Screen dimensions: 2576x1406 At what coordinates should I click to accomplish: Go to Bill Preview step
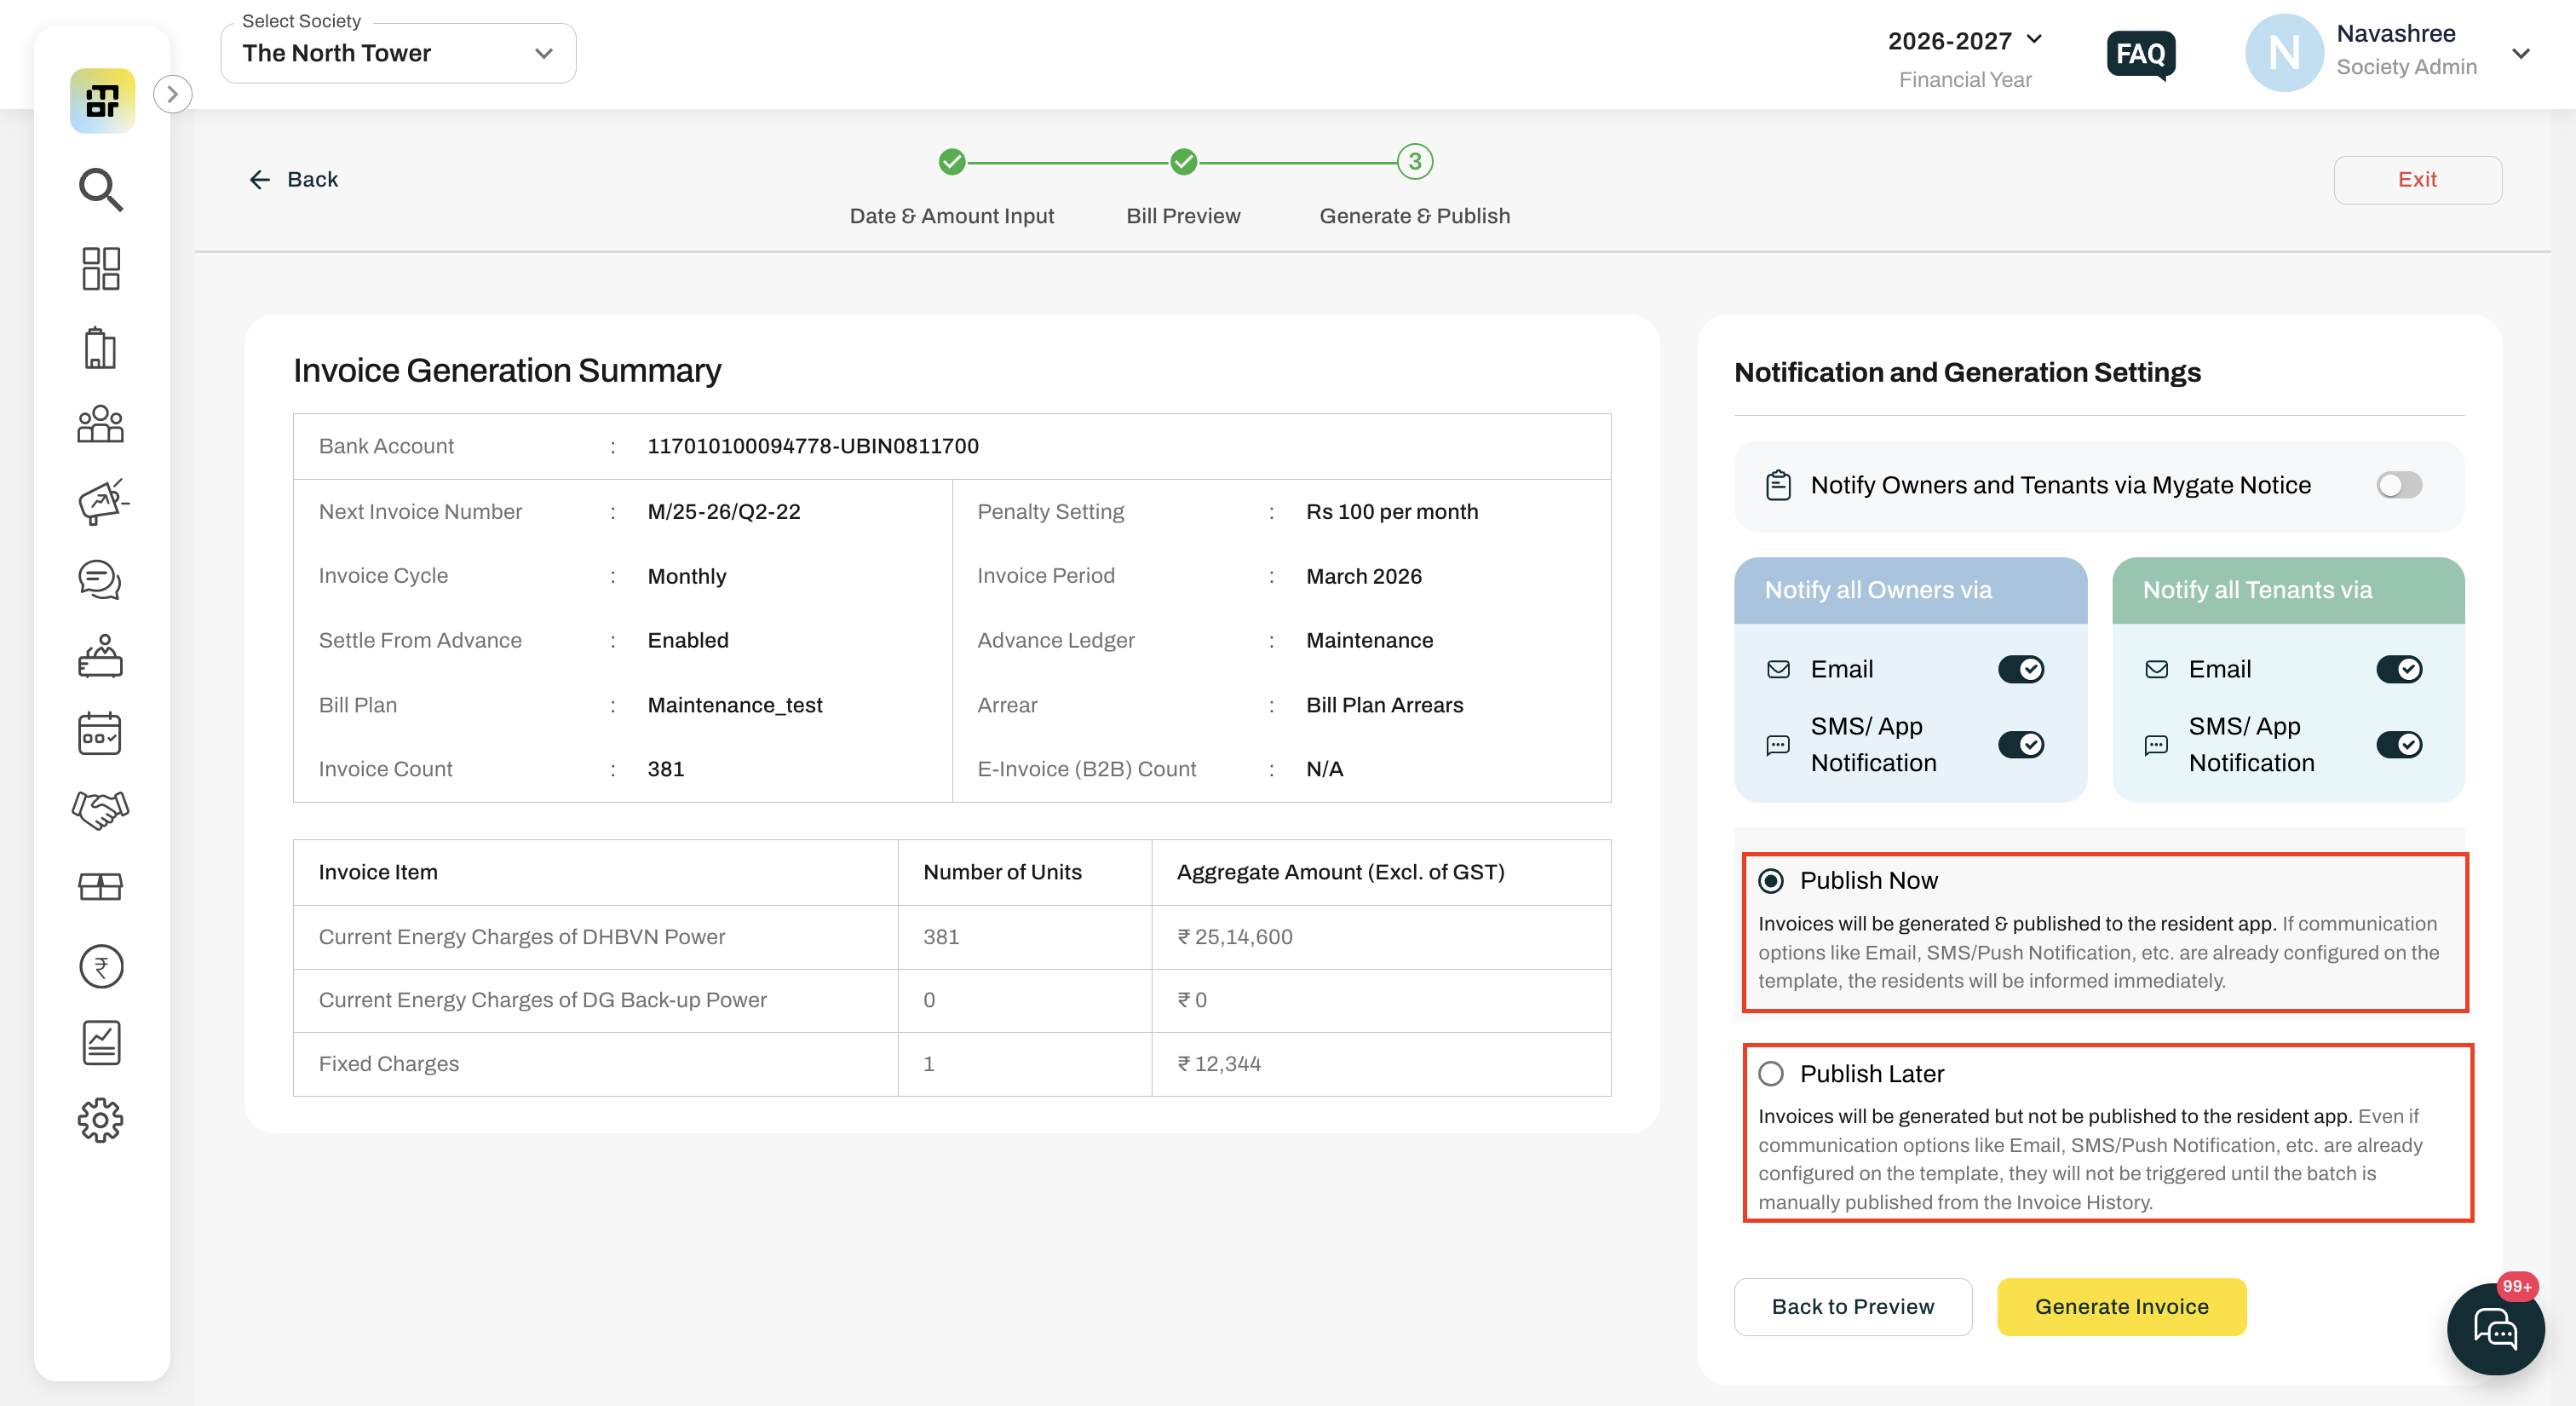click(1183, 216)
